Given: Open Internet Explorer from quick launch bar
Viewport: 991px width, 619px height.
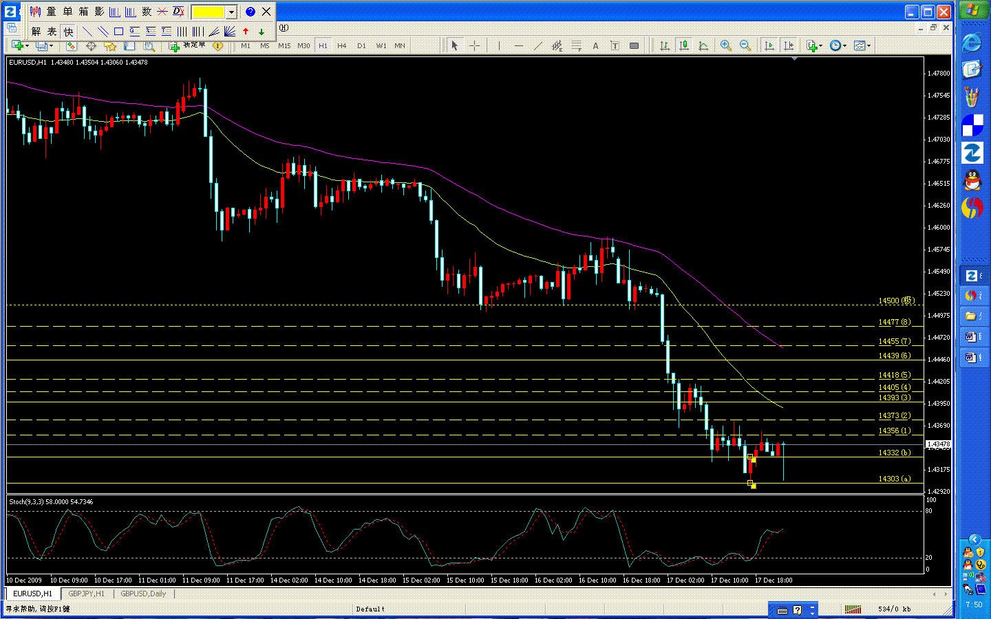Looking at the screenshot, I should coord(972,43).
